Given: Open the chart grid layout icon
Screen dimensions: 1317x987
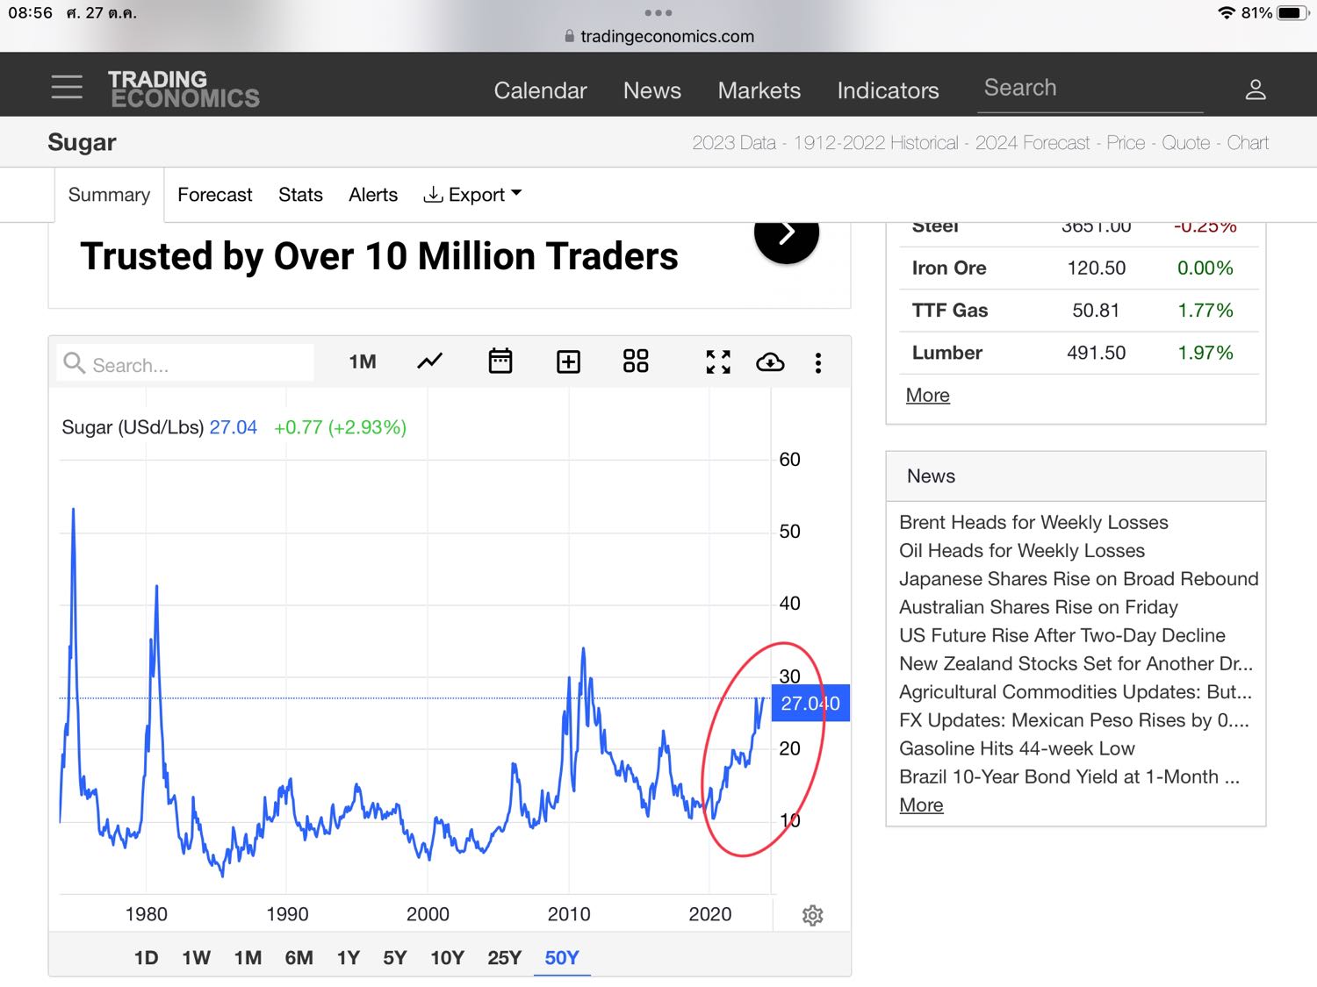Looking at the screenshot, I should 636,361.
